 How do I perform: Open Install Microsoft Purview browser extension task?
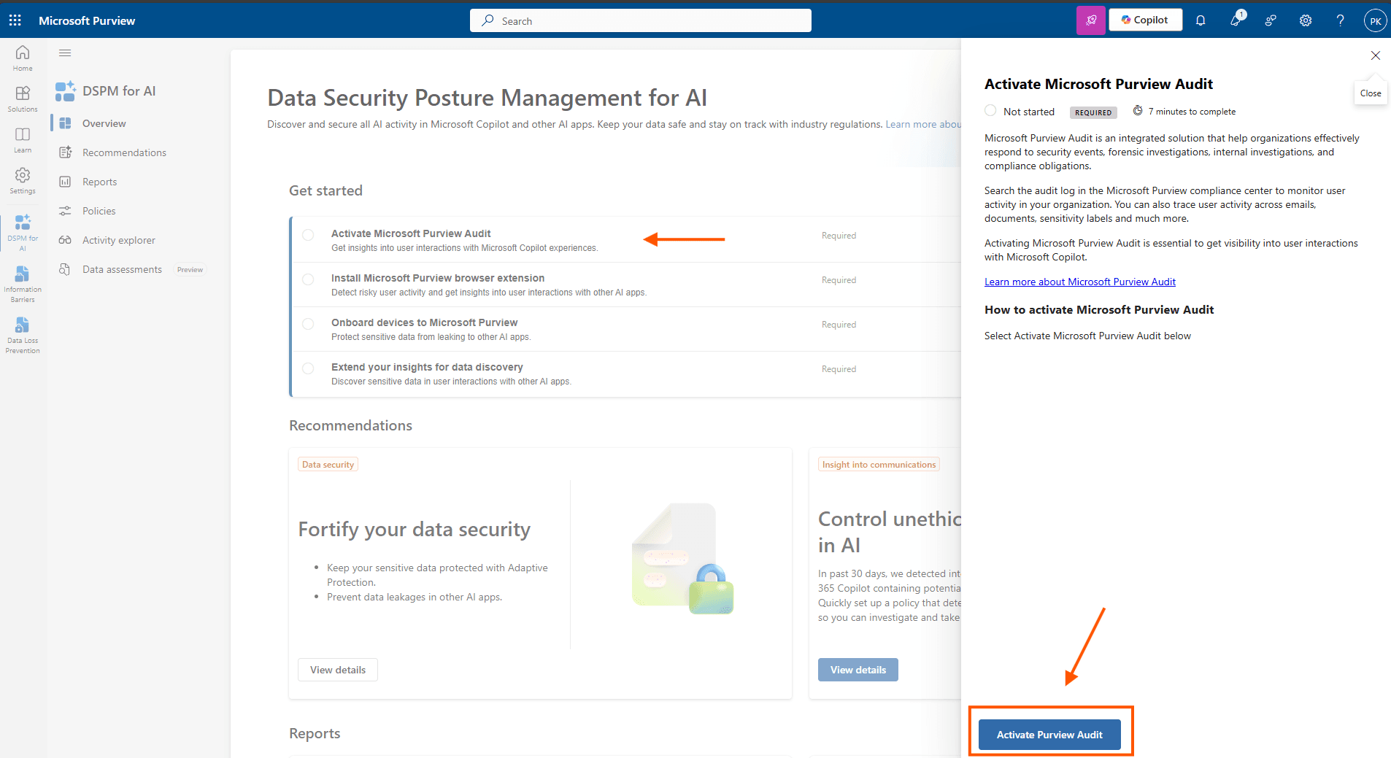438,278
